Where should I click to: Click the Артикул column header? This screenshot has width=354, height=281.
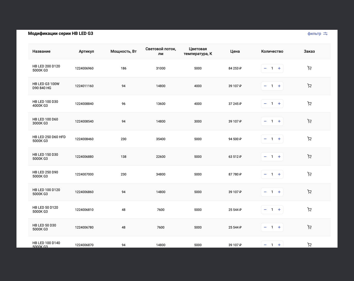[x=86, y=51]
